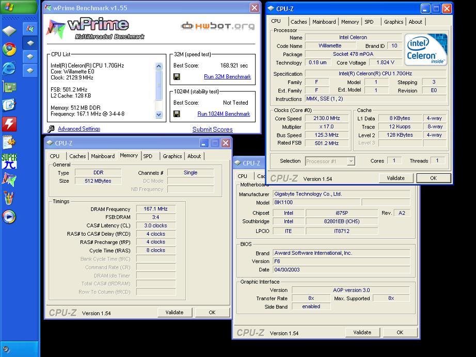Click Validate in the CPU-Z Motherboard window
The height and width of the screenshot is (357, 476).
click(x=362, y=332)
